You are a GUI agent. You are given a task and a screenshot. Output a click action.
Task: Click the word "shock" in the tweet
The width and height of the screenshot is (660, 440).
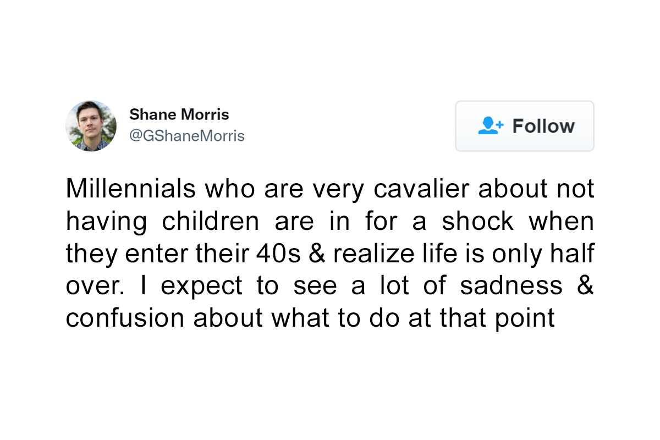point(477,222)
